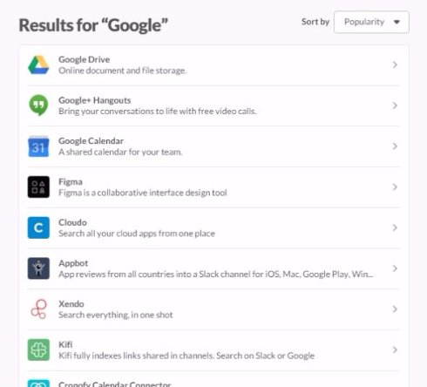Open the Xendo result title
Viewport: 427px width, 387px height.
point(71,304)
